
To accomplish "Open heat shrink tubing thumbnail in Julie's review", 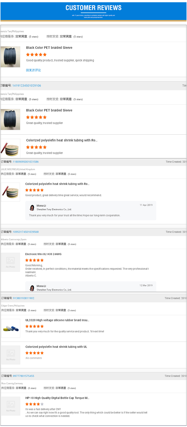I will [x=10, y=192].
